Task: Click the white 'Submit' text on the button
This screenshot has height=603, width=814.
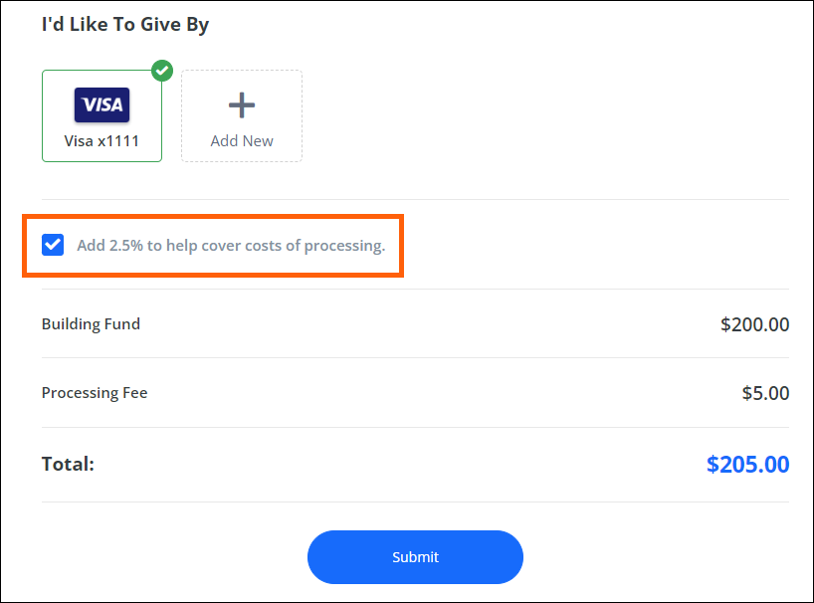Action: [415, 557]
